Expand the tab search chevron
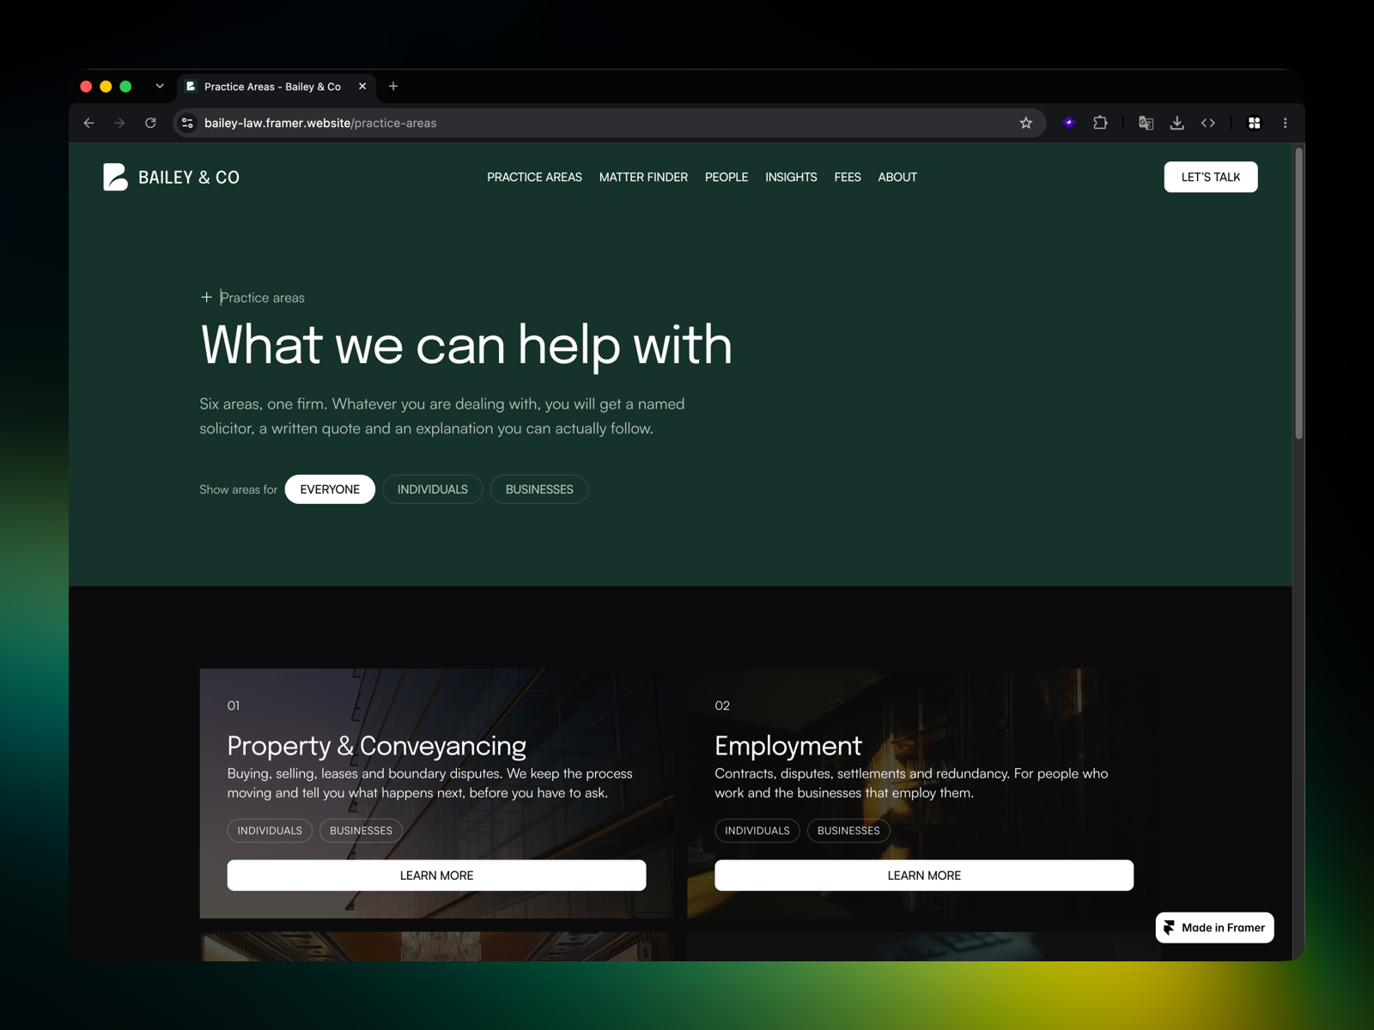The height and width of the screenshot is (1030, 1374). pyautogui.click(x=160, y=86)
